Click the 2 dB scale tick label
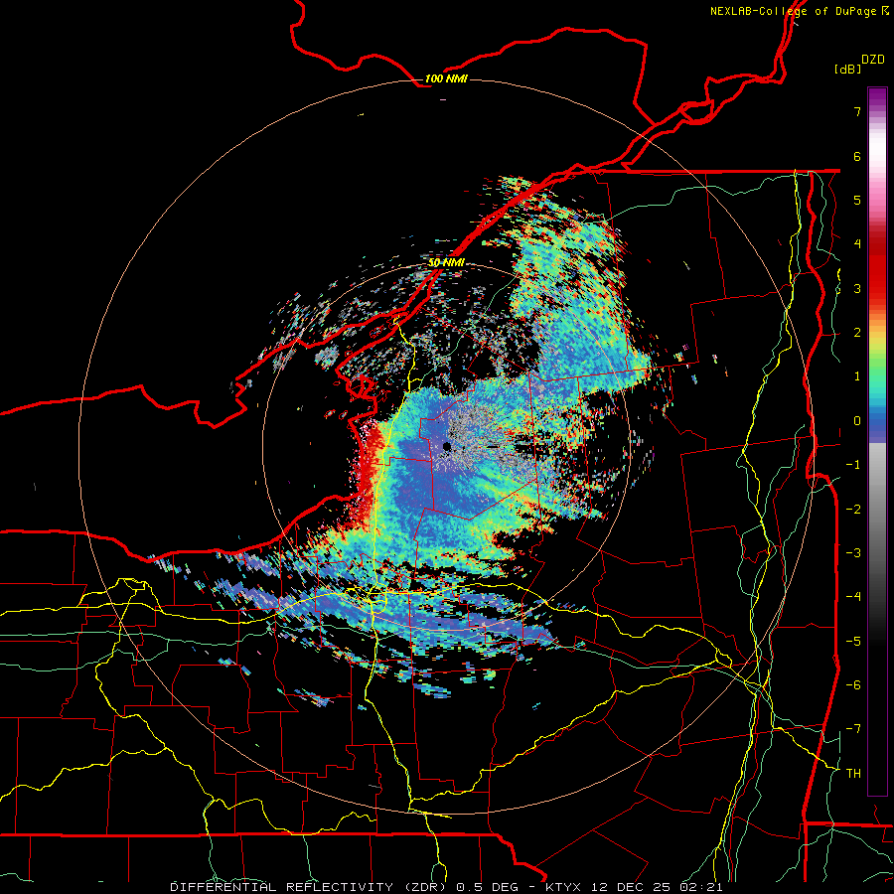The width and height of the screenshot is (894, 894). coord(857,333)
